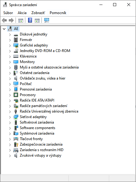The height and width of the screenshot is (182, 136).
Task: Expand the Sieťové adaptéry node
Action: pyautogui.click(x=10, y=117)
